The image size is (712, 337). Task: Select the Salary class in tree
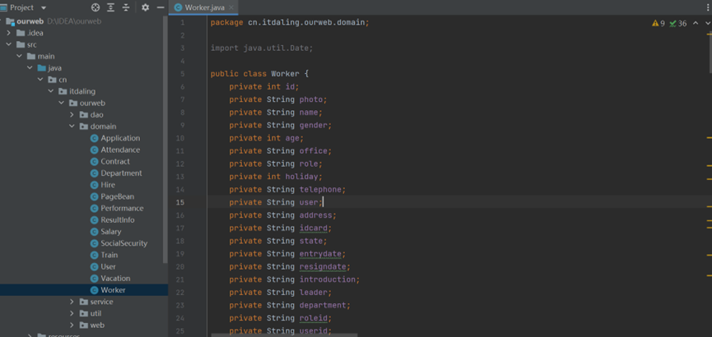(110, 232)
